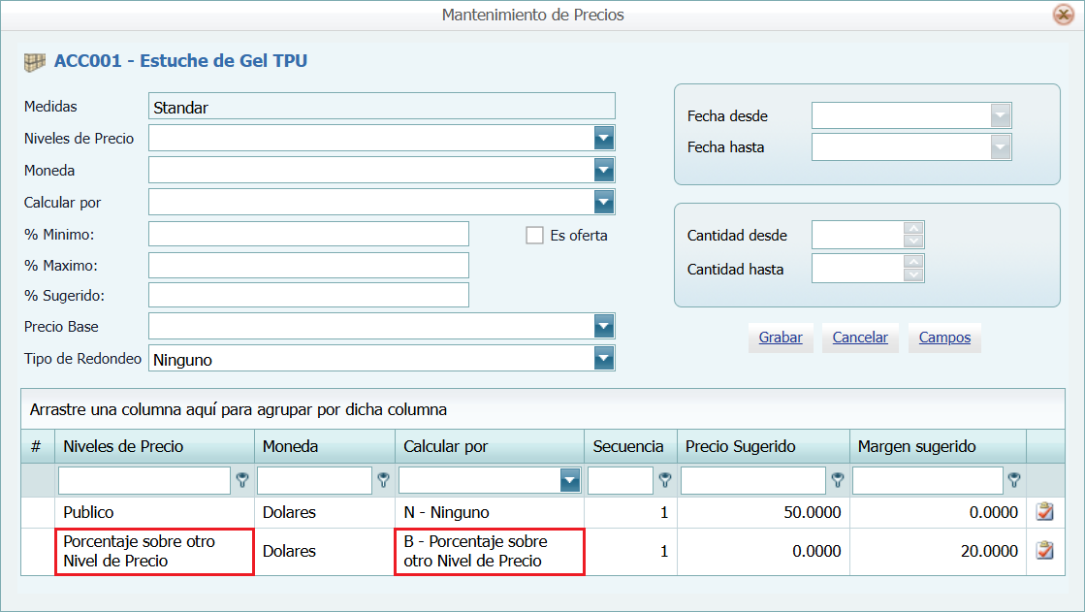Image resolution: width=1085 pixels, height=612 pixels.
Task: Open the filter icon for Precio Sugerido column
Action: [836, 480]
